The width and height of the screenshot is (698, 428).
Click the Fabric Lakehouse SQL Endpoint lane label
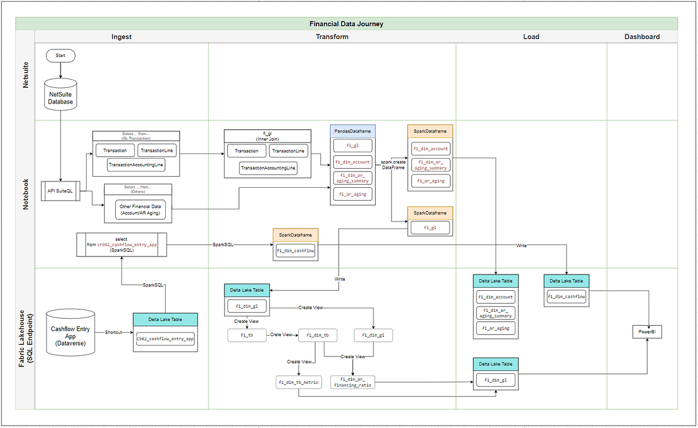[23, 337]
